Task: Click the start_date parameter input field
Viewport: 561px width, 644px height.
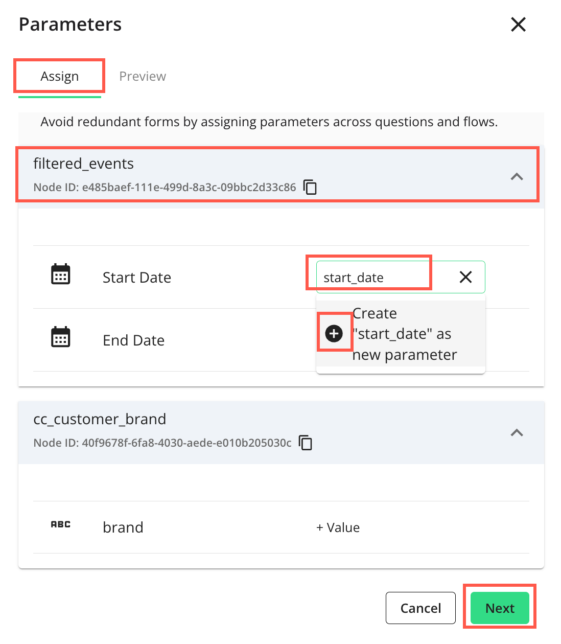Action: pos(378,278)
